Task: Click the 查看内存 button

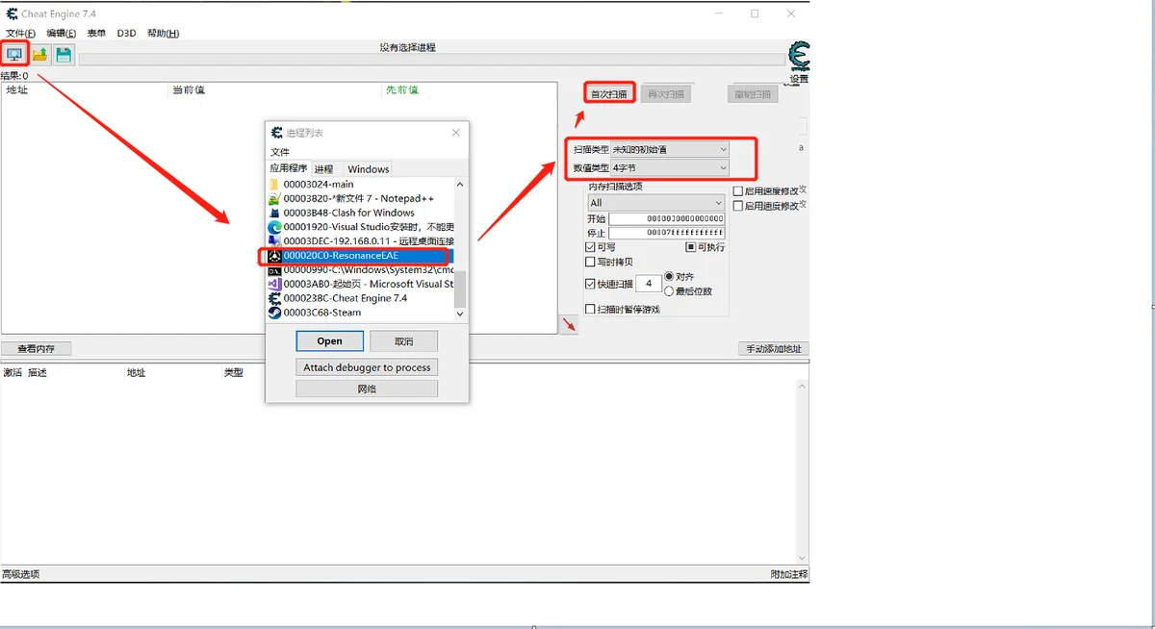Action: click(36, 348)
